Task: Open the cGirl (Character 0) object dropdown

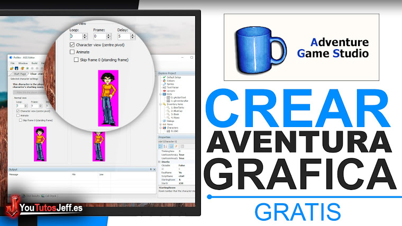Action: pos(176,142)
